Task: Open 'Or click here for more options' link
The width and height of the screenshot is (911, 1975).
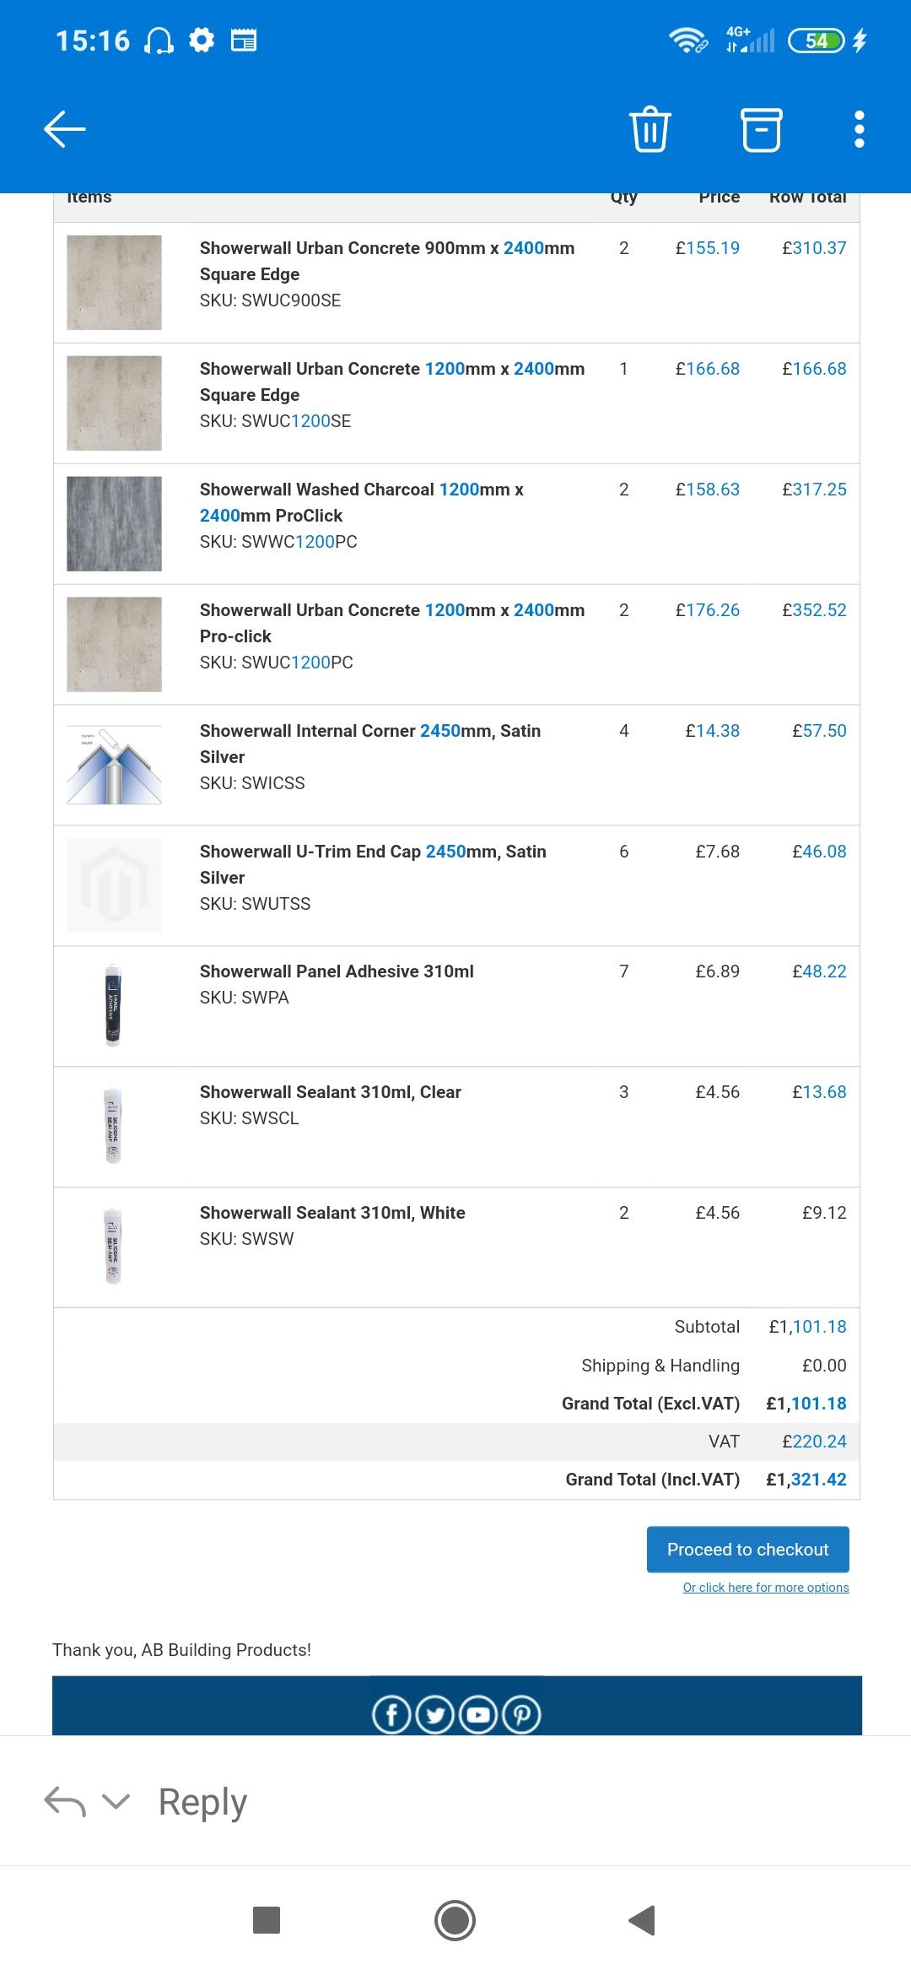Action: pos(766,1588)
